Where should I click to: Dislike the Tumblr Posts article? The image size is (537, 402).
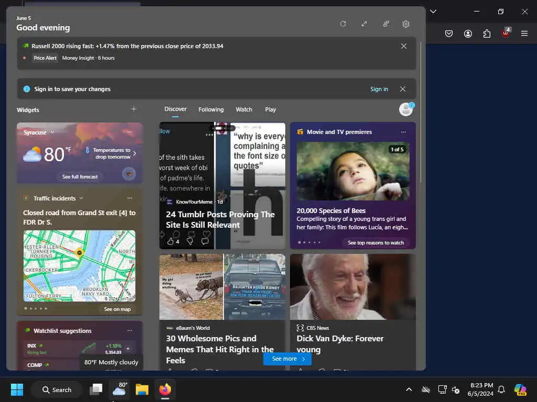[x=190, y=241]
